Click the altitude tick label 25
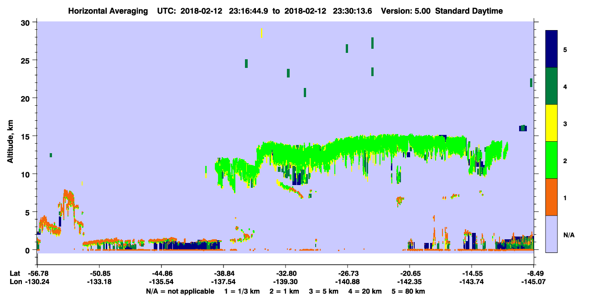The width and height of the screenshot is (593, 304). point(26,61)
